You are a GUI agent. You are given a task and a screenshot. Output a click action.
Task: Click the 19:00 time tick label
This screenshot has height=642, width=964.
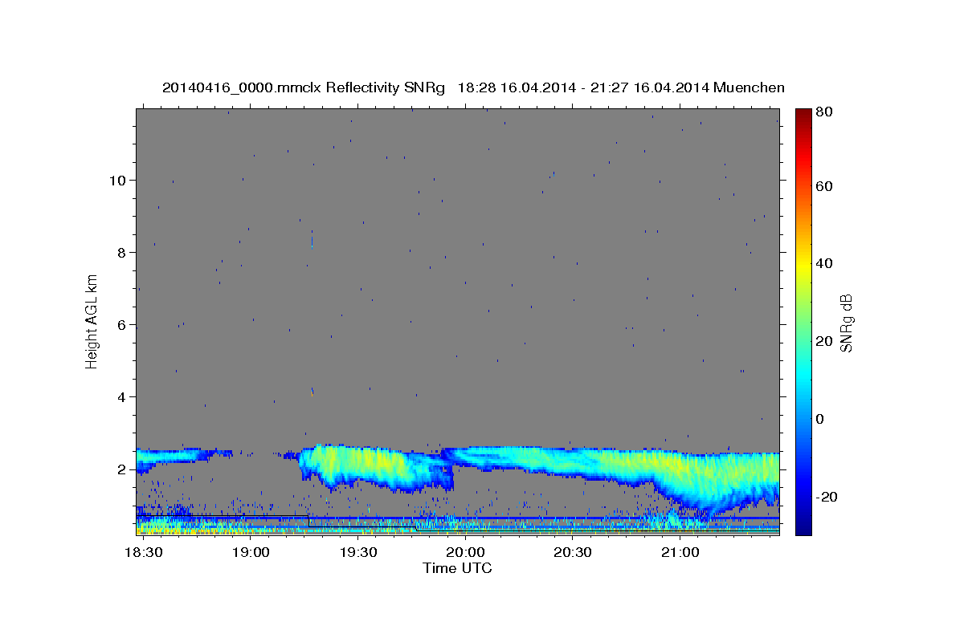(251, 553)
